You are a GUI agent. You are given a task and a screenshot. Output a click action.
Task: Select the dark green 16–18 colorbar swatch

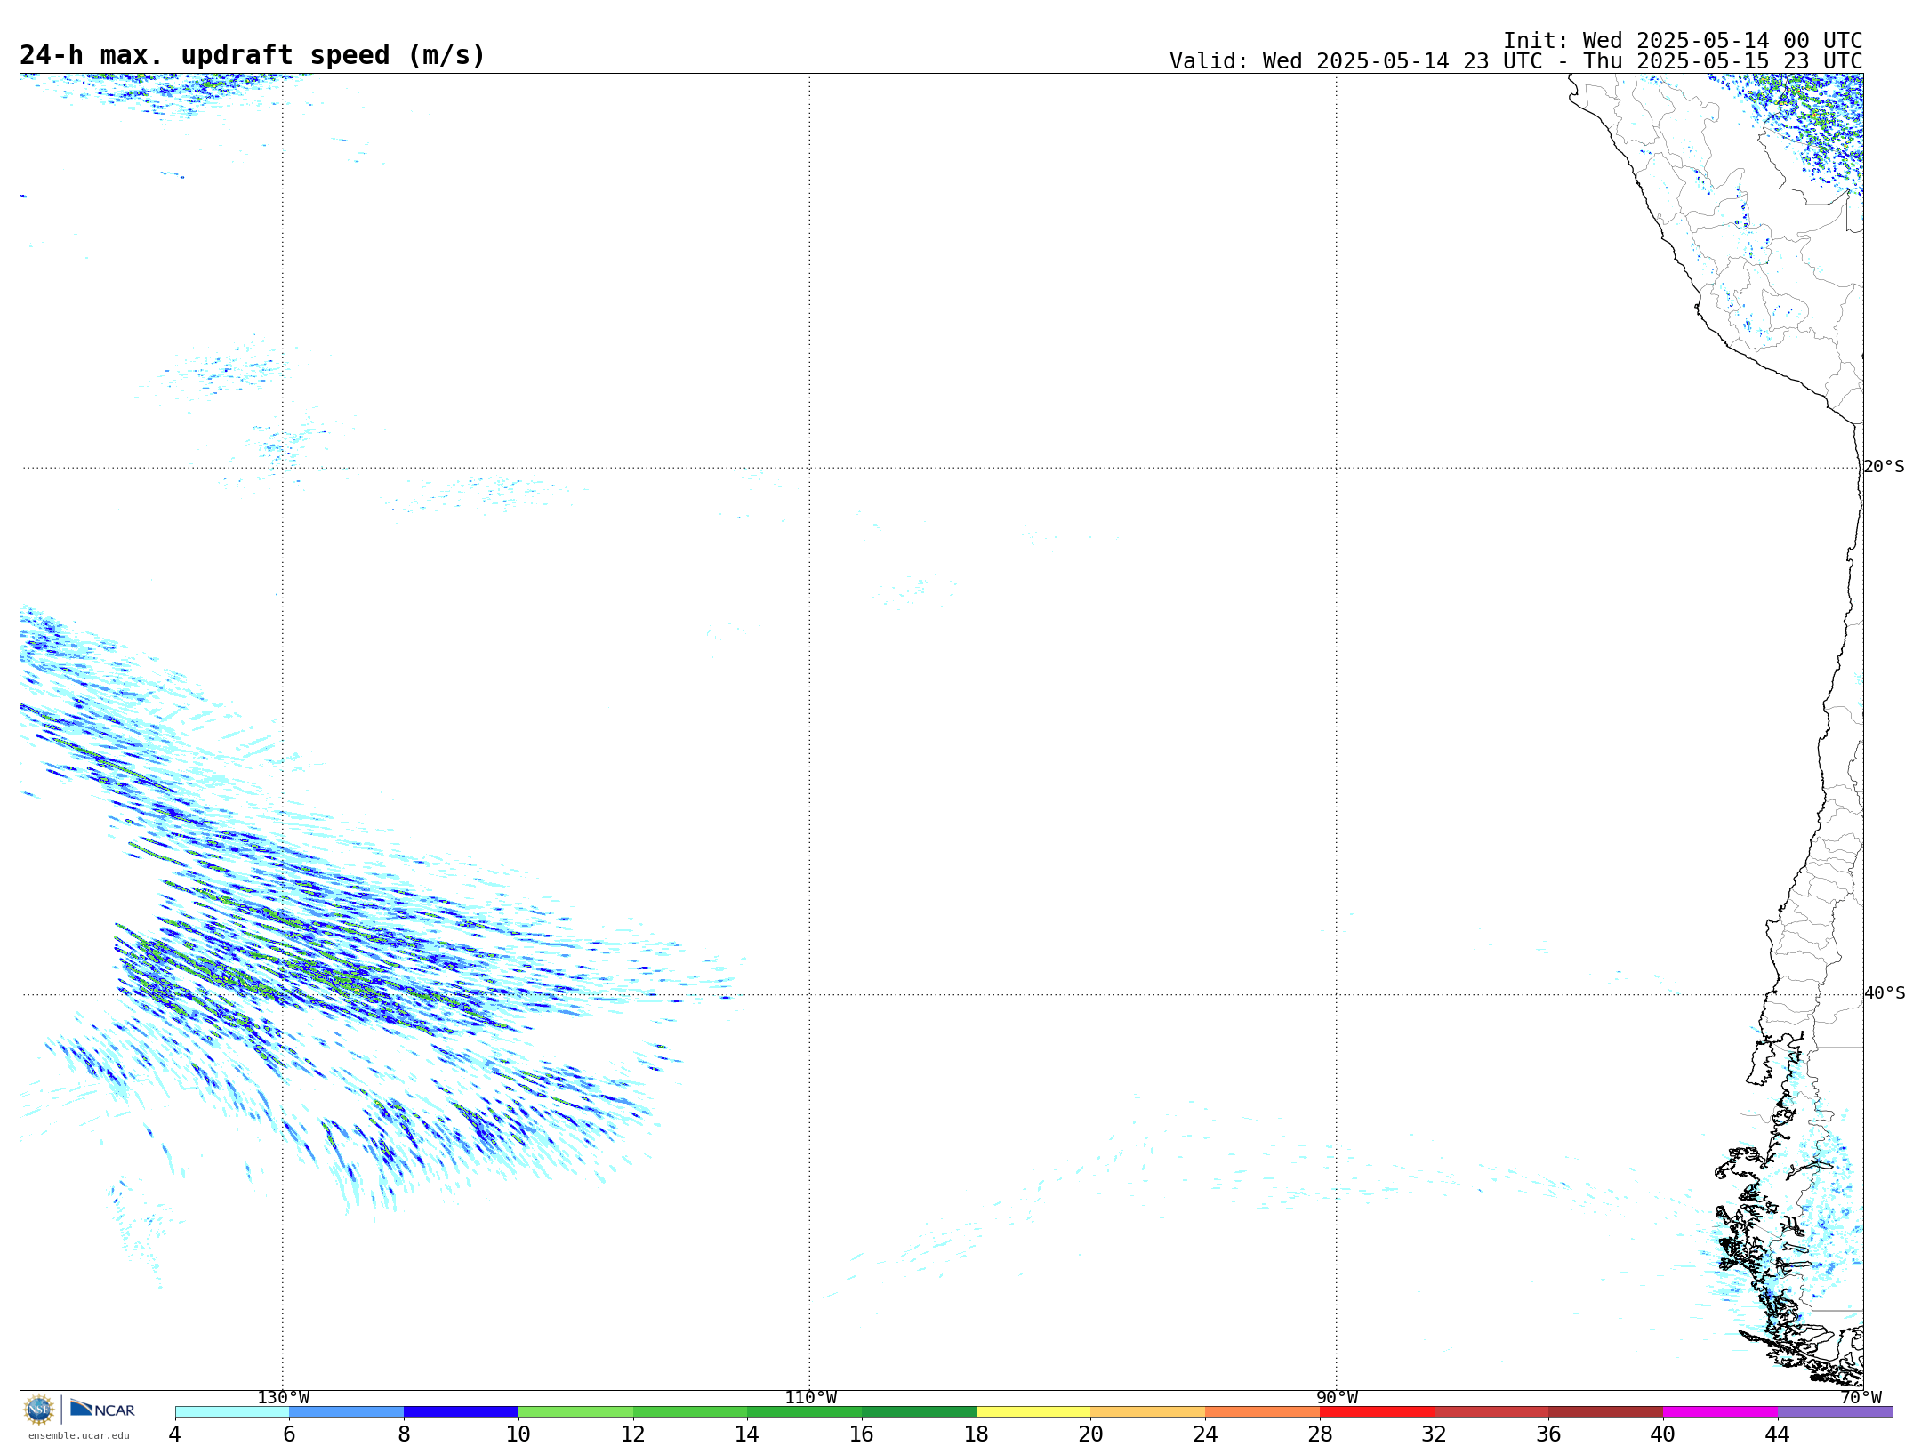919,1411
